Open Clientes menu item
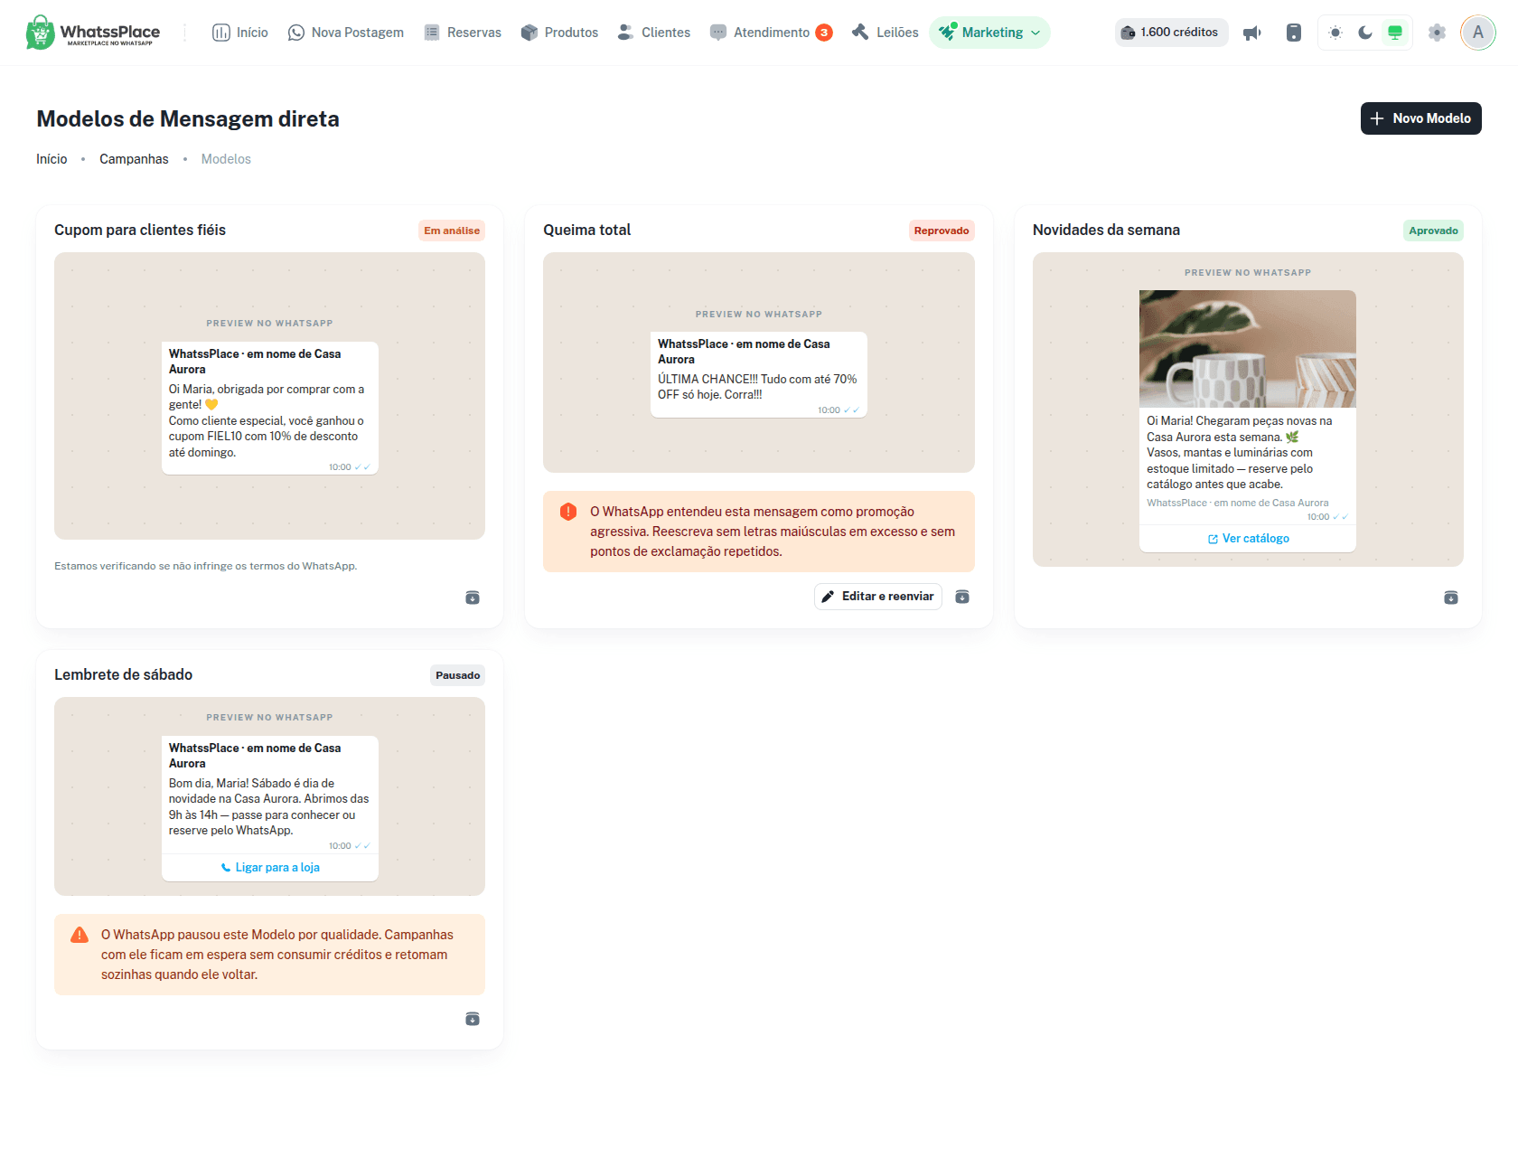This screenshot has width=1518, height=1158. coord(654,33)
